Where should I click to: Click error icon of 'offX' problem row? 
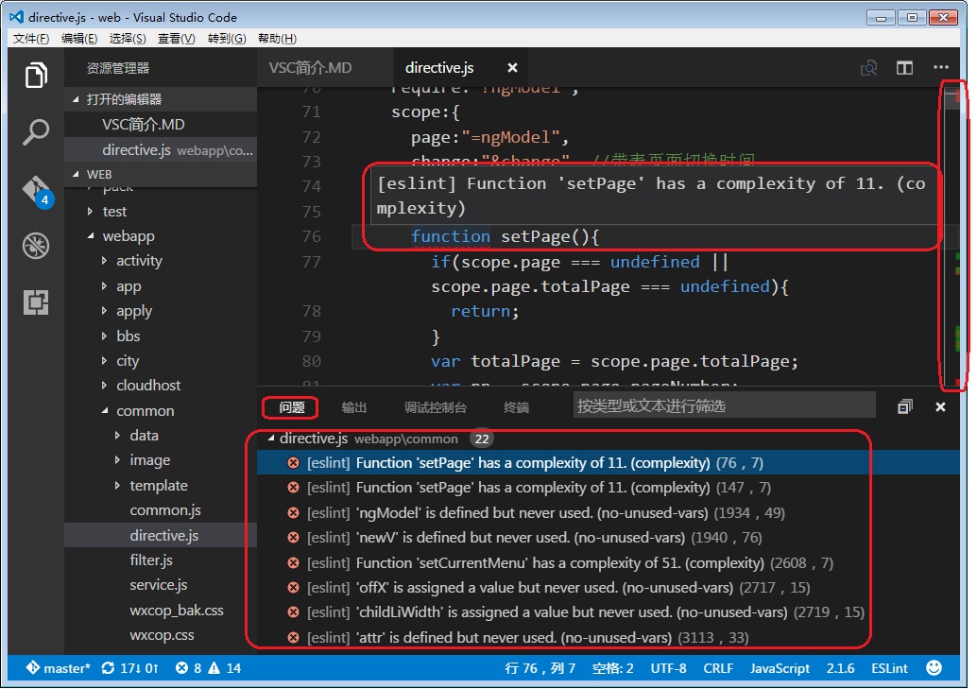click(293, 587)
